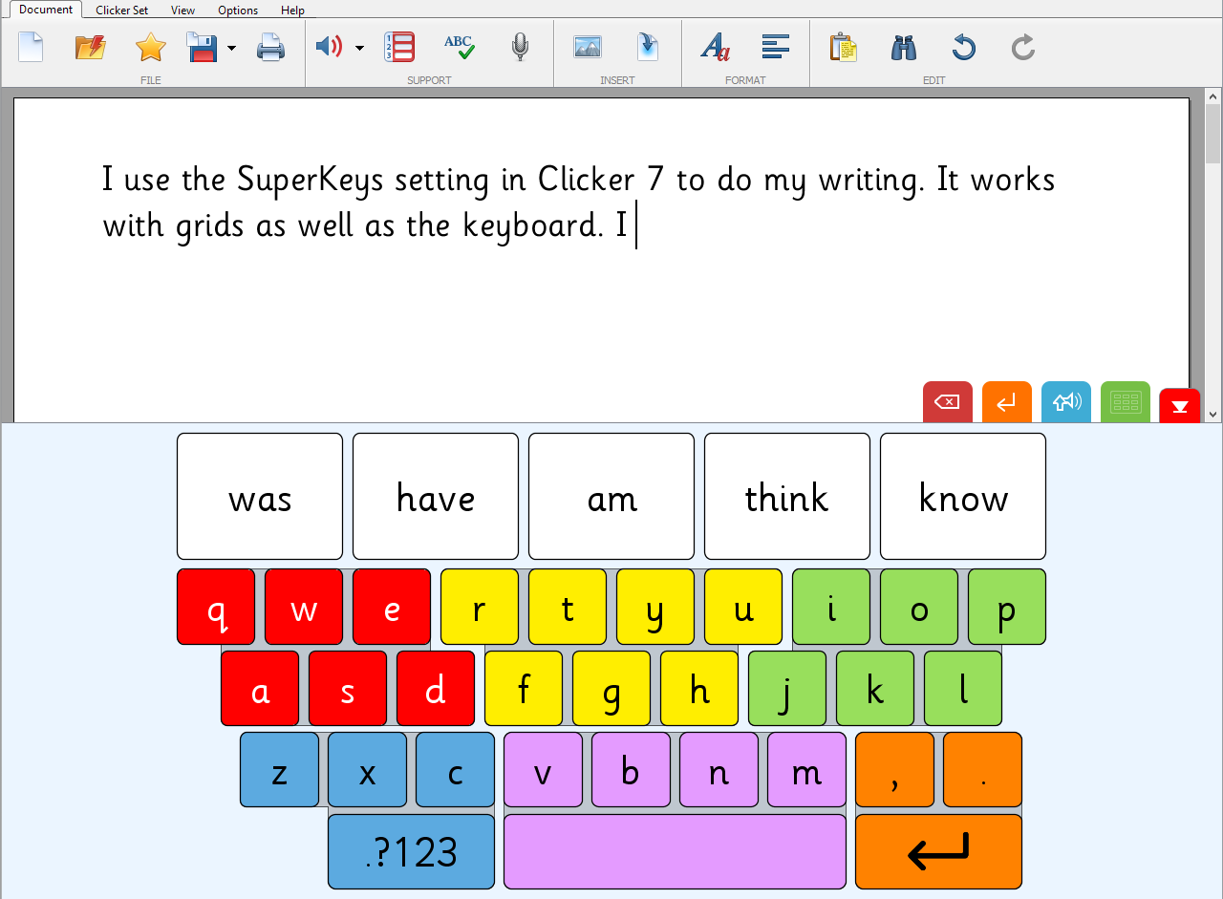Switch to the Document tab

[x=46, y=10]
